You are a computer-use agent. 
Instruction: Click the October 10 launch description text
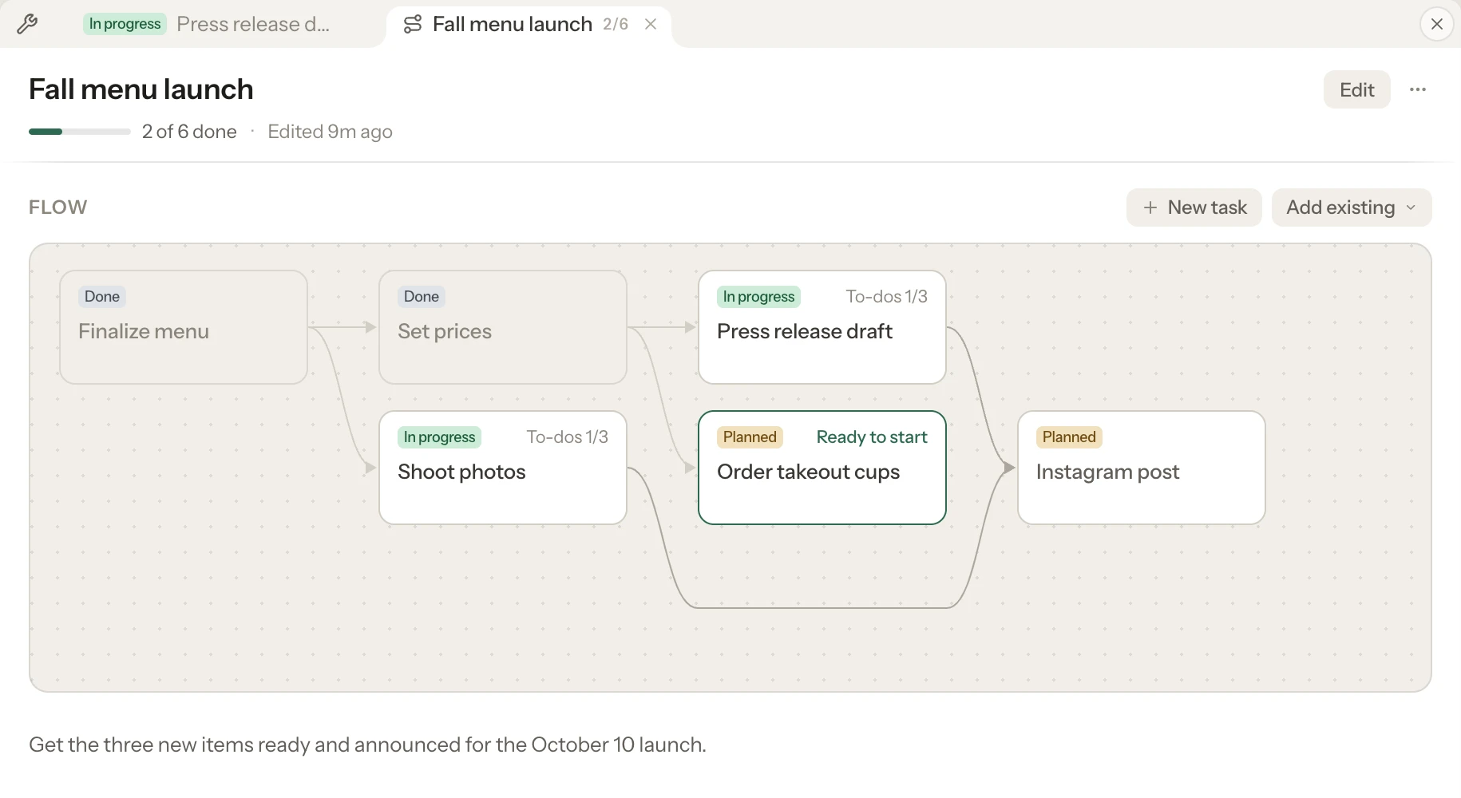(367, 745)
